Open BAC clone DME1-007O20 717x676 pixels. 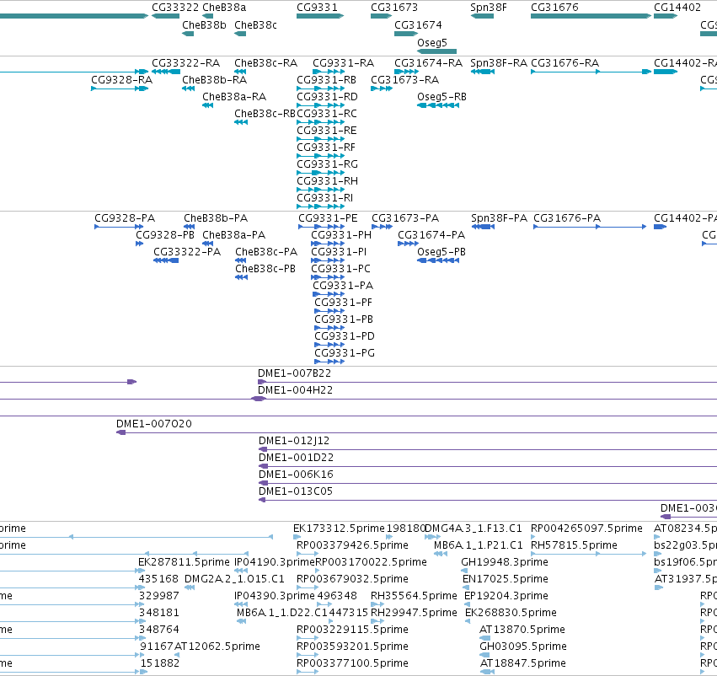(x=416, y=432)
